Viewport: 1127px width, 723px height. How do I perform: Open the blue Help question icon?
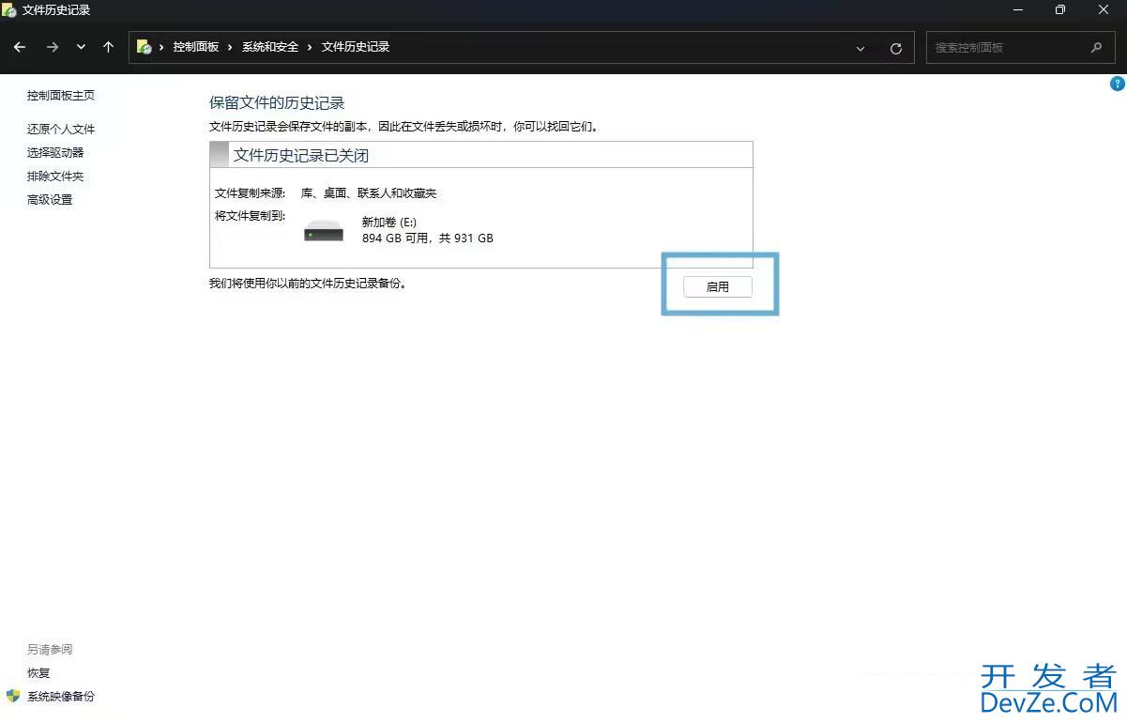point(1117,84)
